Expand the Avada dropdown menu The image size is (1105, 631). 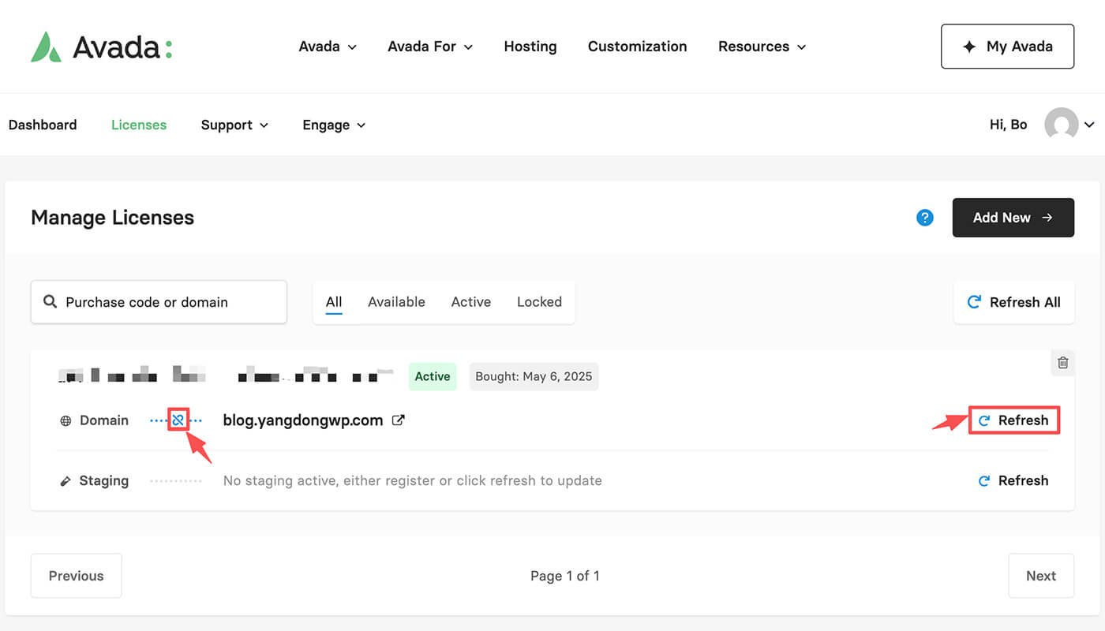328,47
